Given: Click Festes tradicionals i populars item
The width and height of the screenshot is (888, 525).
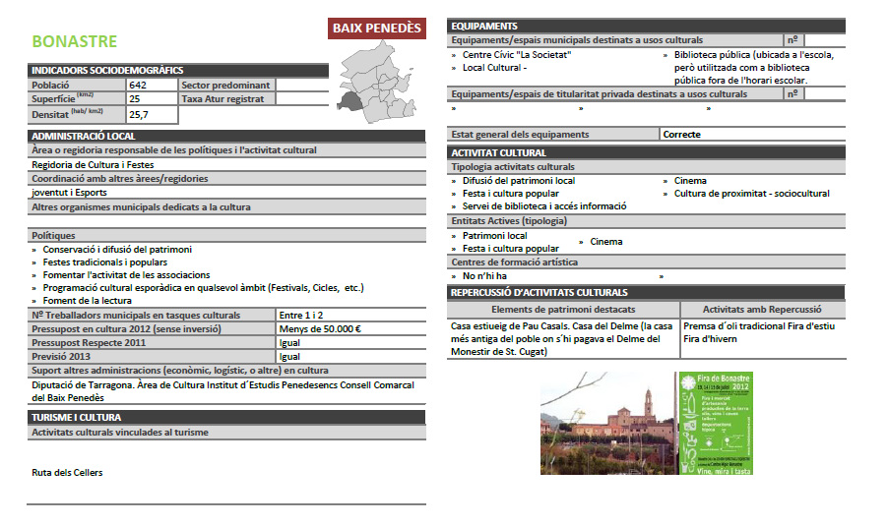Looking at the screenshot, I should (x=105, y=262).
